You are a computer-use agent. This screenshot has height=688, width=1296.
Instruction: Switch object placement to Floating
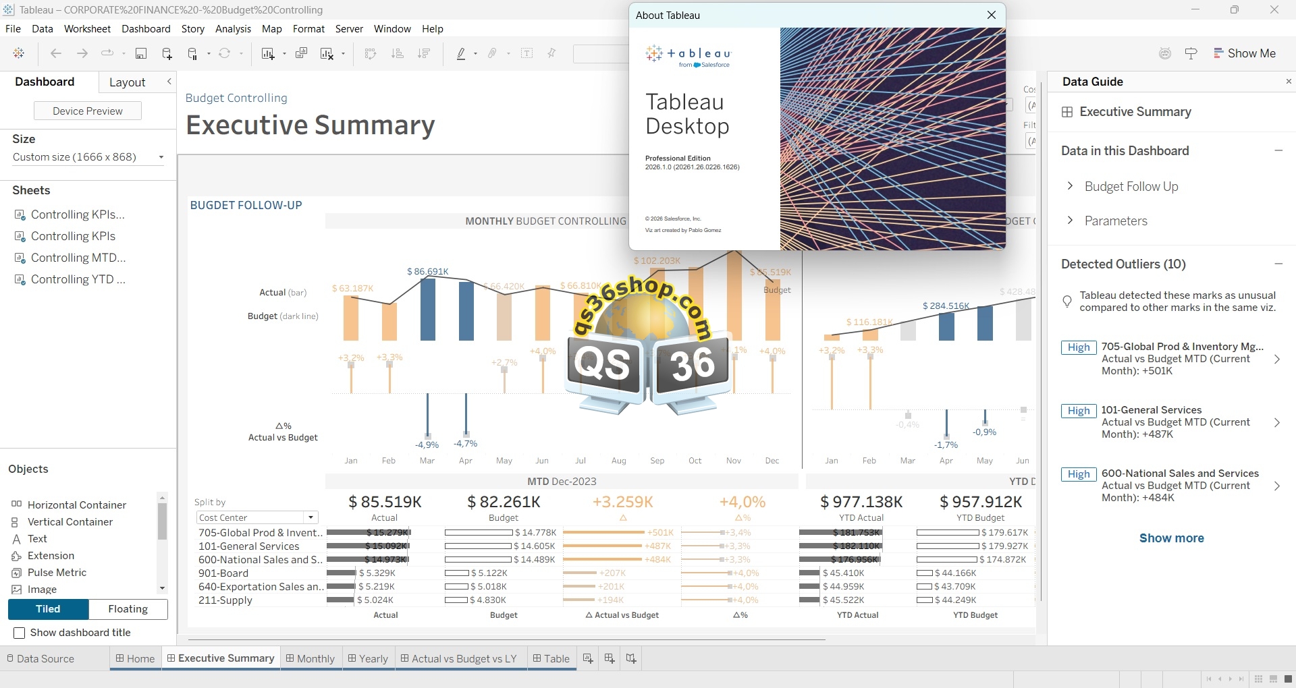128,609
